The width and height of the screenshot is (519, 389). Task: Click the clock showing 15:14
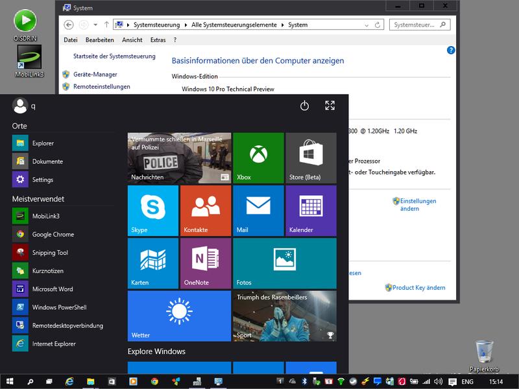[x=496, y=382]
